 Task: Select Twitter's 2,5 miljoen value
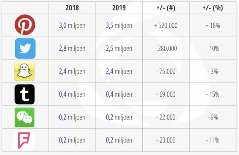[x=119, y=48]
